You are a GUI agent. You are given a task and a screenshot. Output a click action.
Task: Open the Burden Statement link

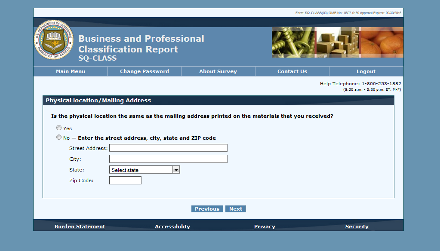point(80,227)
